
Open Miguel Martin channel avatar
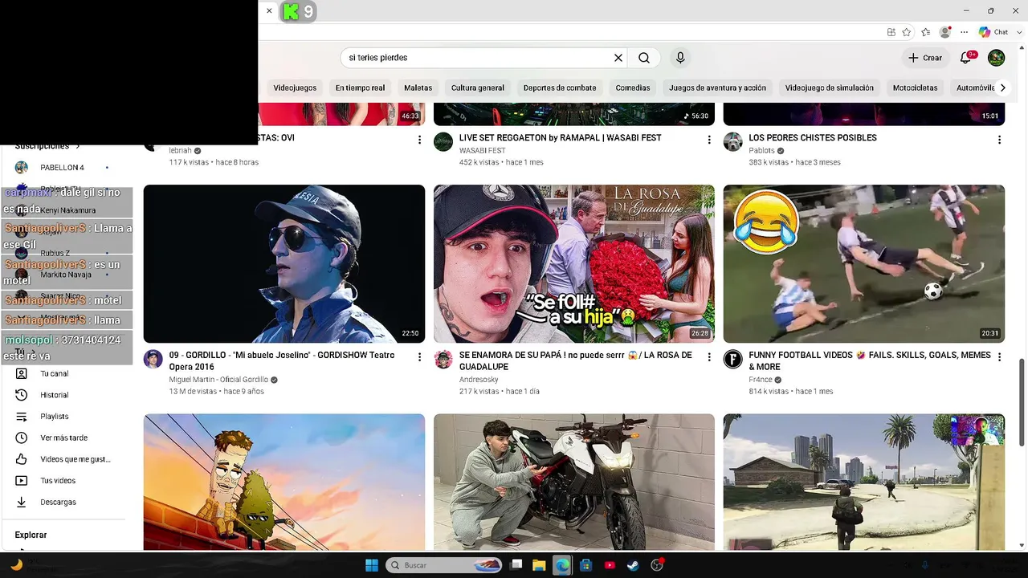pos(153,359)
